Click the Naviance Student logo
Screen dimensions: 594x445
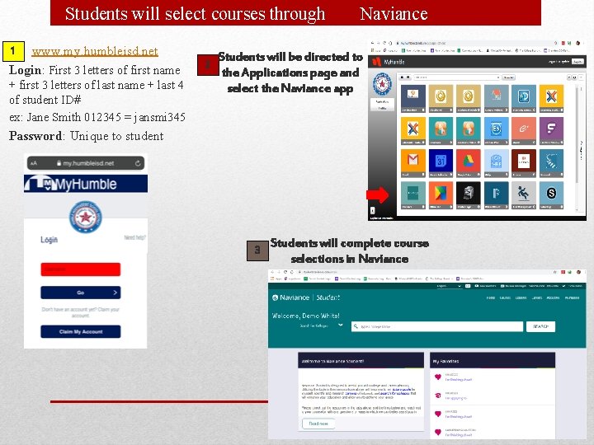(x=306, y=297)
